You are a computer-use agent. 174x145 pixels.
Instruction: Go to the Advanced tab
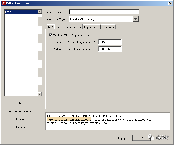(x=108, y=27)
